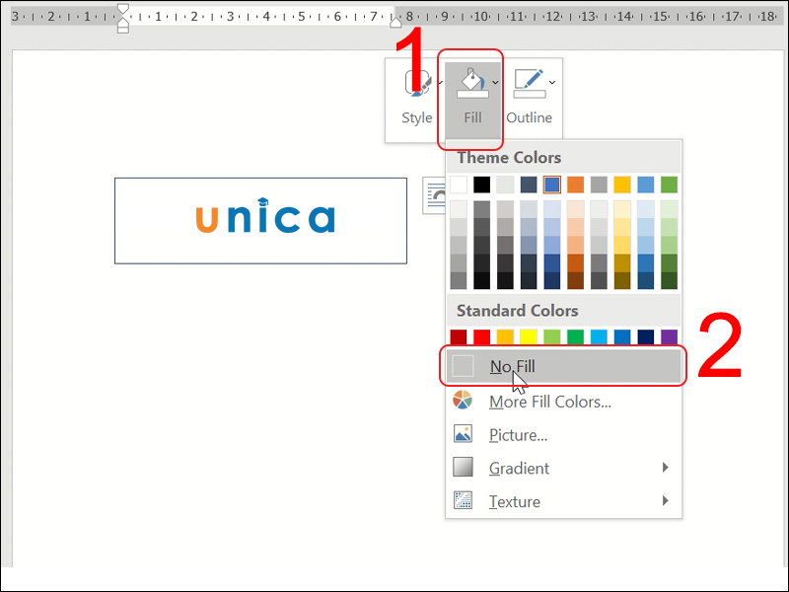The height and width of the screenshot is (592, 789).
Task: Select green standard color swatch
Action: point(575,336)
